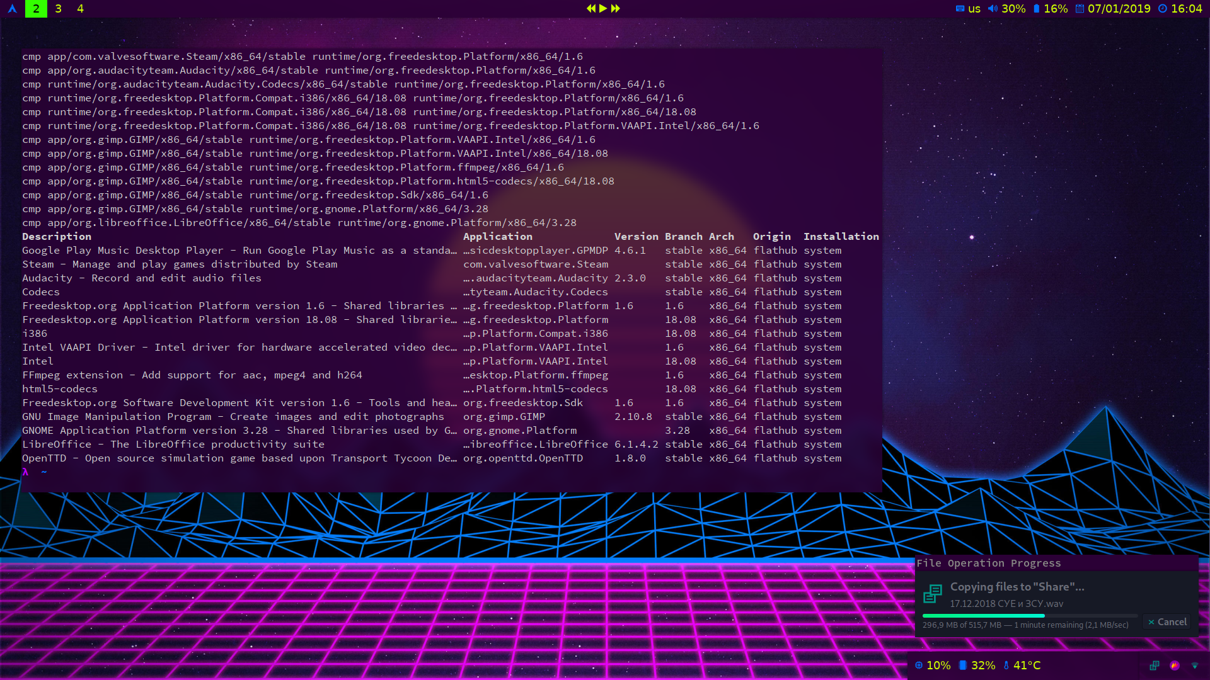Click the Audacity version 2.3.0

click(x=630, y=278)
